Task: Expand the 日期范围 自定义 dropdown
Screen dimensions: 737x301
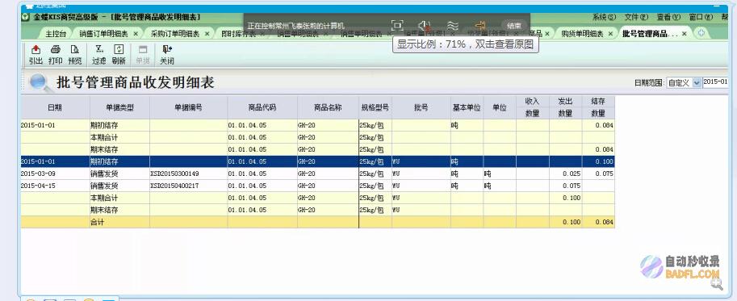Action: click(696, 82)
